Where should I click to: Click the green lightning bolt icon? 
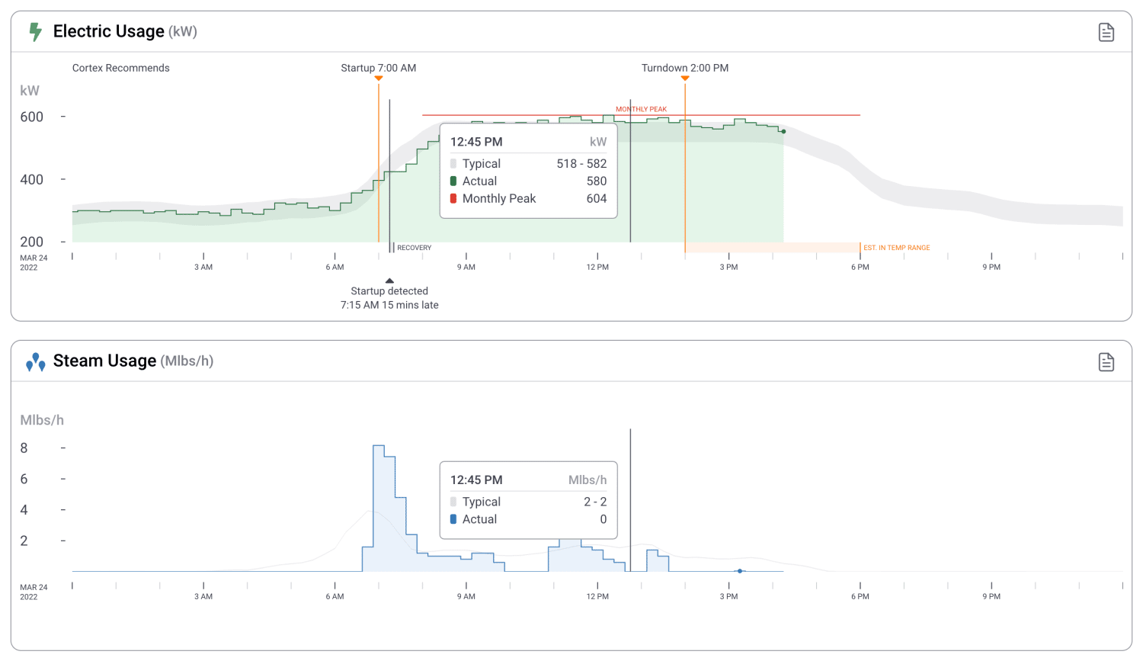[35, 31]
